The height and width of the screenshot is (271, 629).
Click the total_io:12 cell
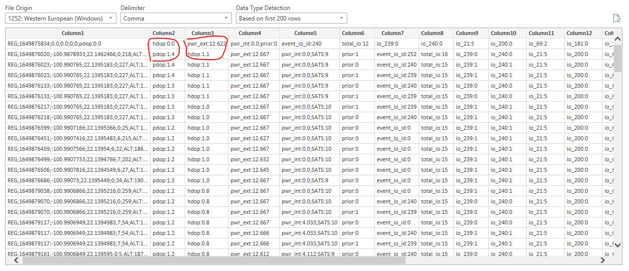click(x=355, y=44)
